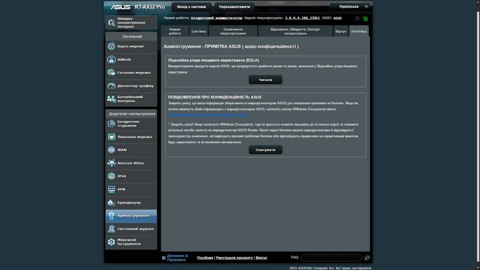Image resolution: width=480 pixels, height=270 pixels.
Task: Open the IPv6 sidebar icon
Action: (111, 176)
